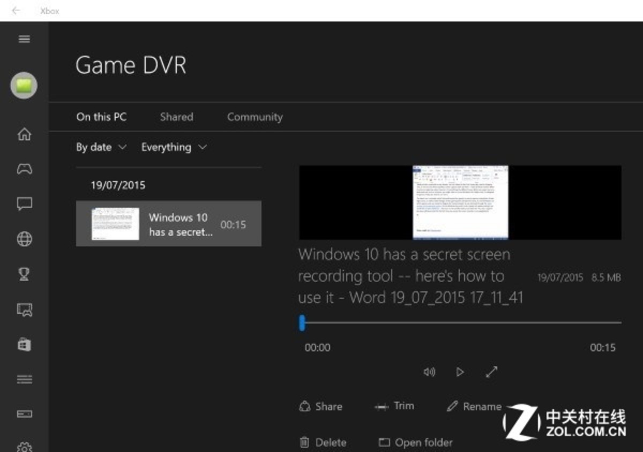Select the Windows 10 clip thumbnail
This screenshot has height=452, width=643.
[115, 224]
